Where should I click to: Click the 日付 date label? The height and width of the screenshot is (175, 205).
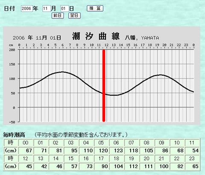[x=9, y=9]
